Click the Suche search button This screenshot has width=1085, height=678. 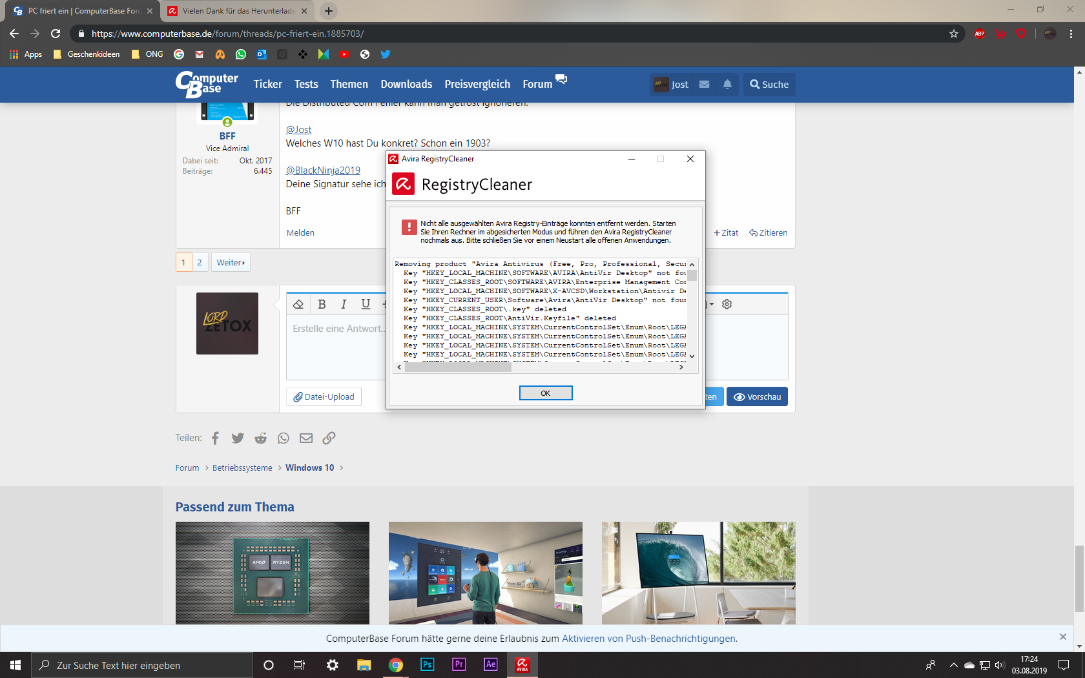(x=769, y=84)
